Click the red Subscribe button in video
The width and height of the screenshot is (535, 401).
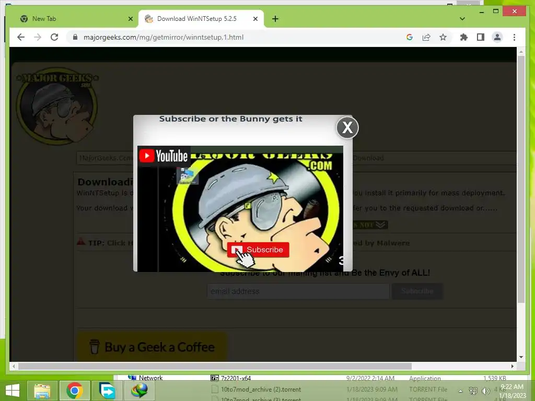(x=258, y=250)
